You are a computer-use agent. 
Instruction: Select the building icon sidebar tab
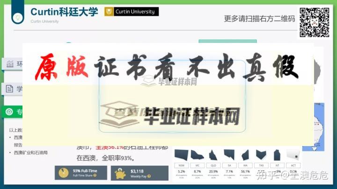pyautogui.click(x=13, y=64)
